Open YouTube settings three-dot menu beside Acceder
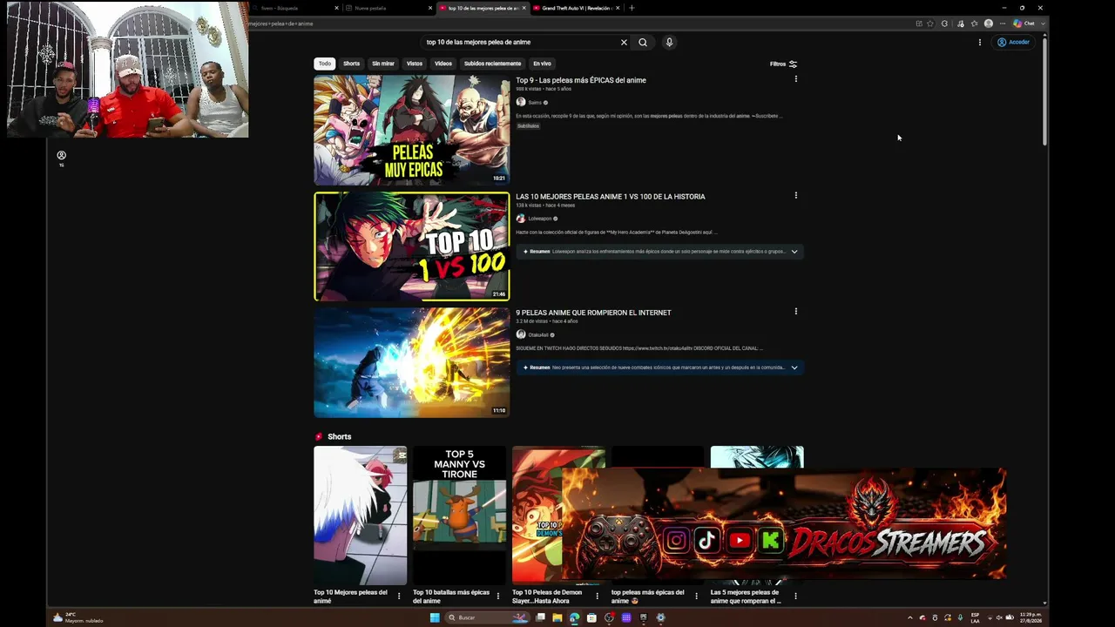Screen dimensions: 1115x627 pyautogui.click(x=980, y=42)
